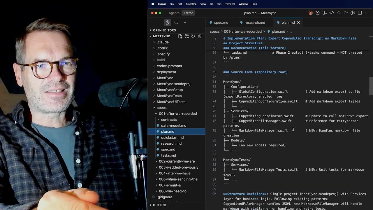Click the breadcrumb ellipsis after plan.md
This screenshot has height=210, width=373.
291,32
